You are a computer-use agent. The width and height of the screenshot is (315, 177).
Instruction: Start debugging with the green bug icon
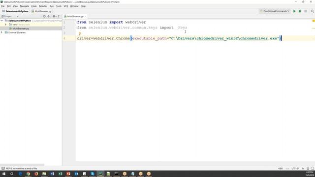[300, 11]
